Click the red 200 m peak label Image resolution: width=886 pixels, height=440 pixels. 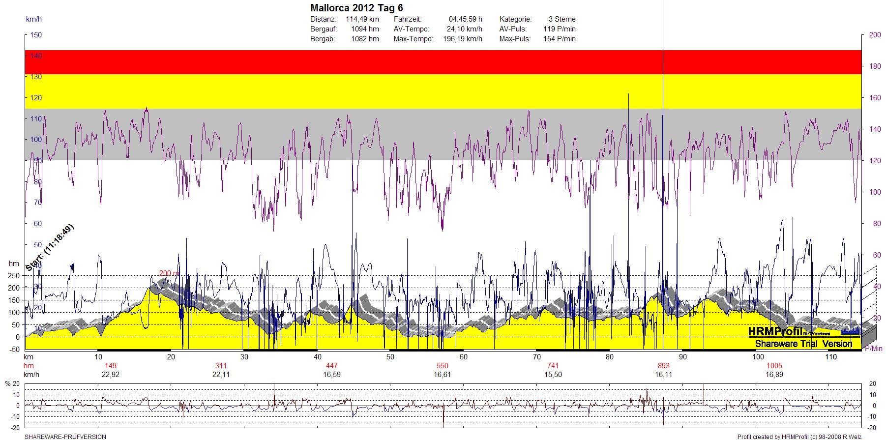pos(169,273)
